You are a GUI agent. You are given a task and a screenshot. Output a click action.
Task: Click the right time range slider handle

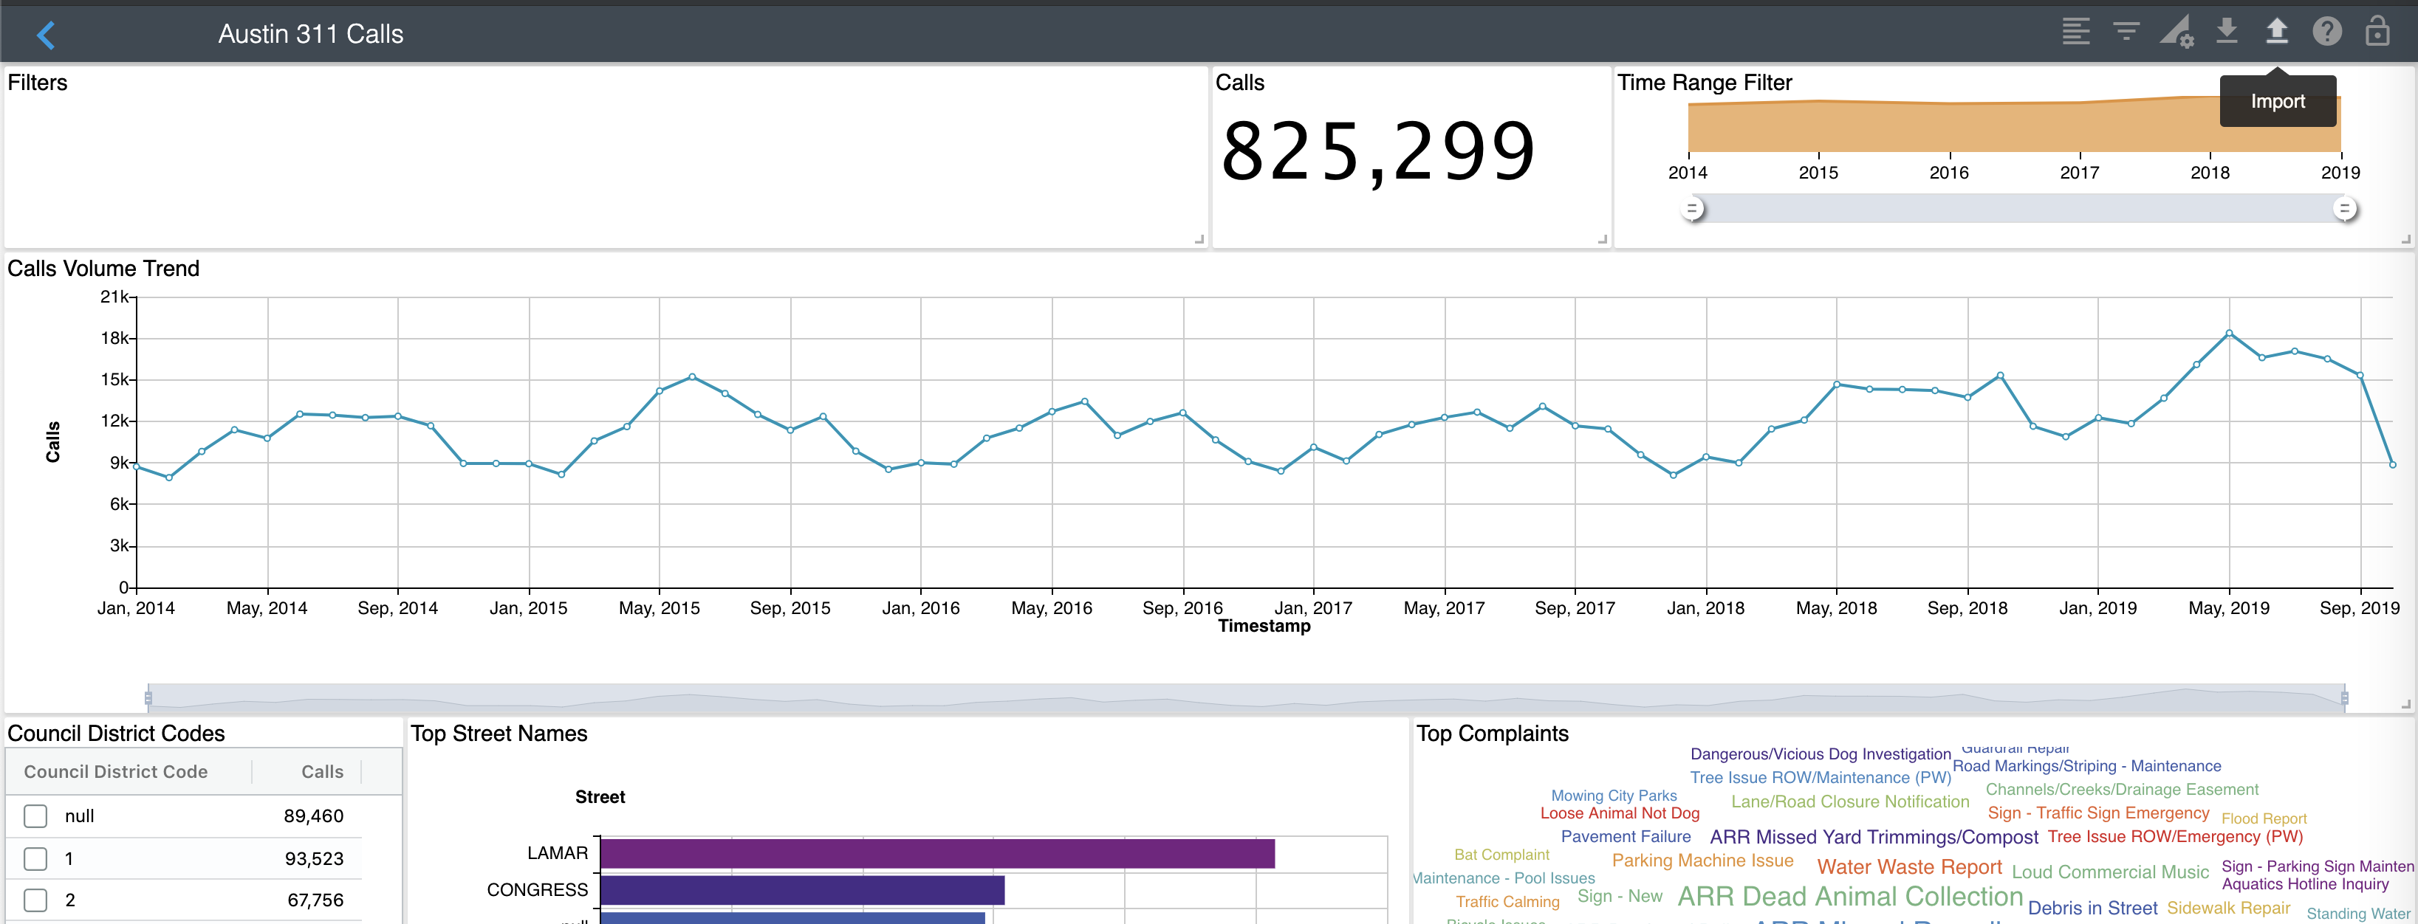[2344, 209]
